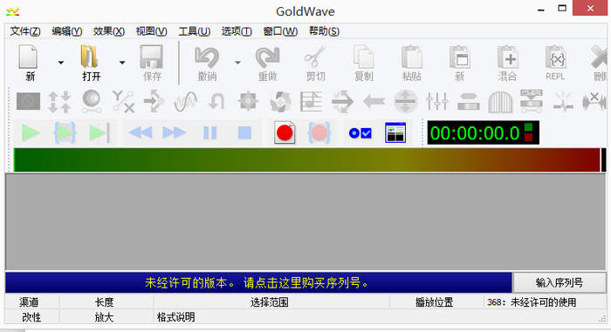Start recording with the red record button
The width and height of the screenshot is (611, 332).
point(285,133)
